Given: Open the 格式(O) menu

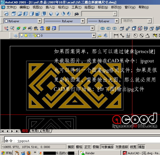Looking at the screenshot, I should point(63,7).
